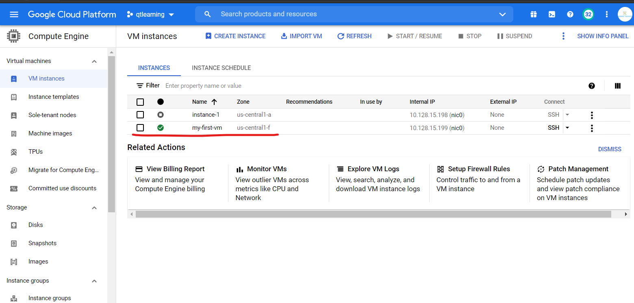
Task: Open the gift icon for free trial
Action: (x=534, y=14)
